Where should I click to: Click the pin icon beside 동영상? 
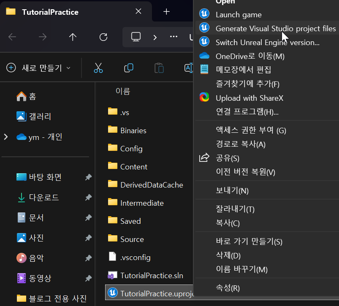click(88, 278)
